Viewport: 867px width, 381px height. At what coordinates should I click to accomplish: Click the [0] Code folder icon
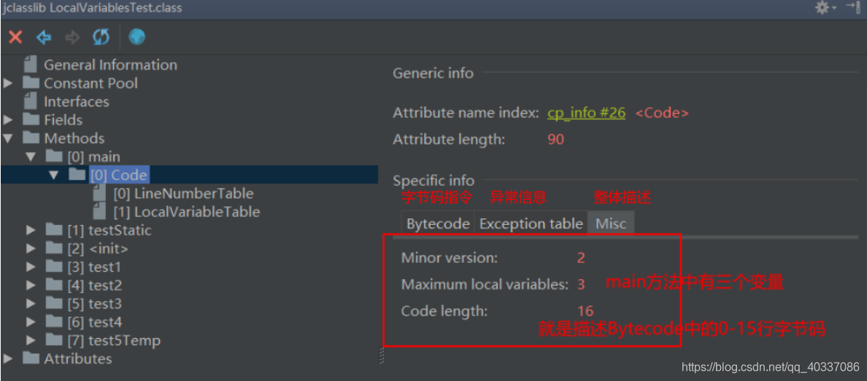point(77,175)
